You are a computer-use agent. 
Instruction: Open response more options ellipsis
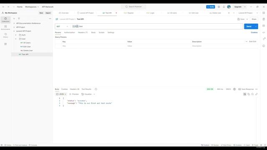click(257, 89)
